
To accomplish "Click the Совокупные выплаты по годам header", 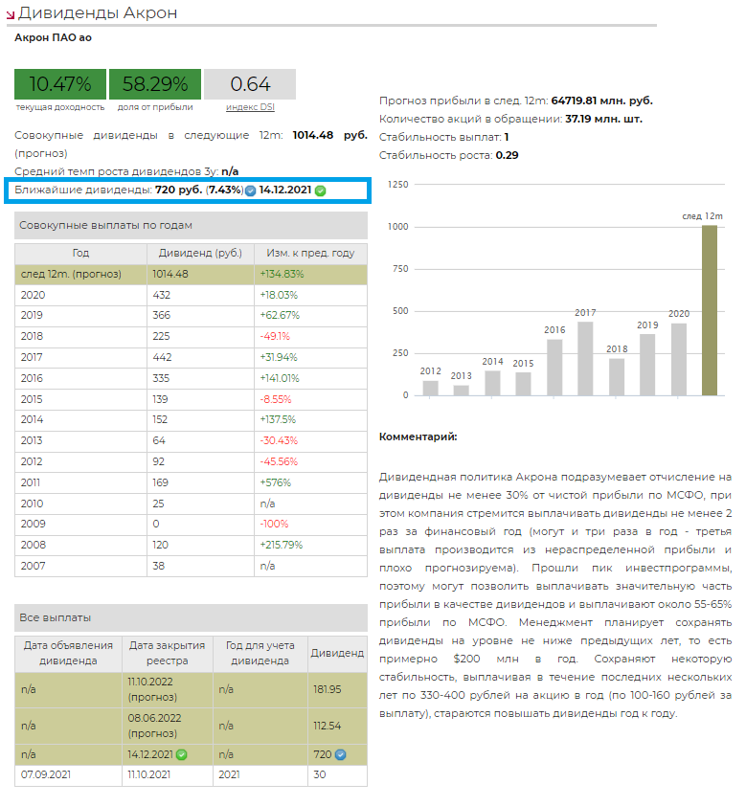I will click(x=191, y=225).
